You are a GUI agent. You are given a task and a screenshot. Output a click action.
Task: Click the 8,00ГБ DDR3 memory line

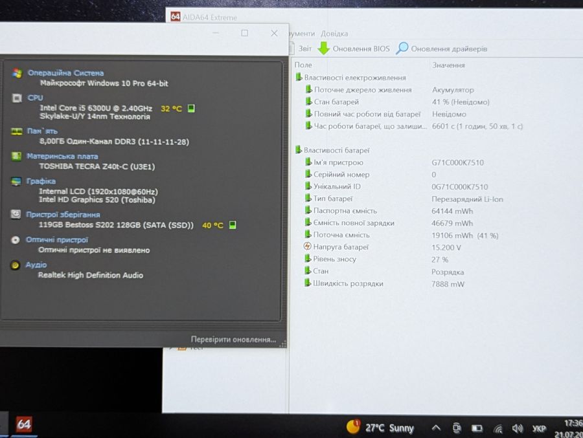point(114,142)
